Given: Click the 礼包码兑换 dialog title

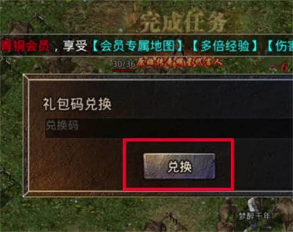Looking at the screenshot, I should pyautogui.click(x=77, y=104).
